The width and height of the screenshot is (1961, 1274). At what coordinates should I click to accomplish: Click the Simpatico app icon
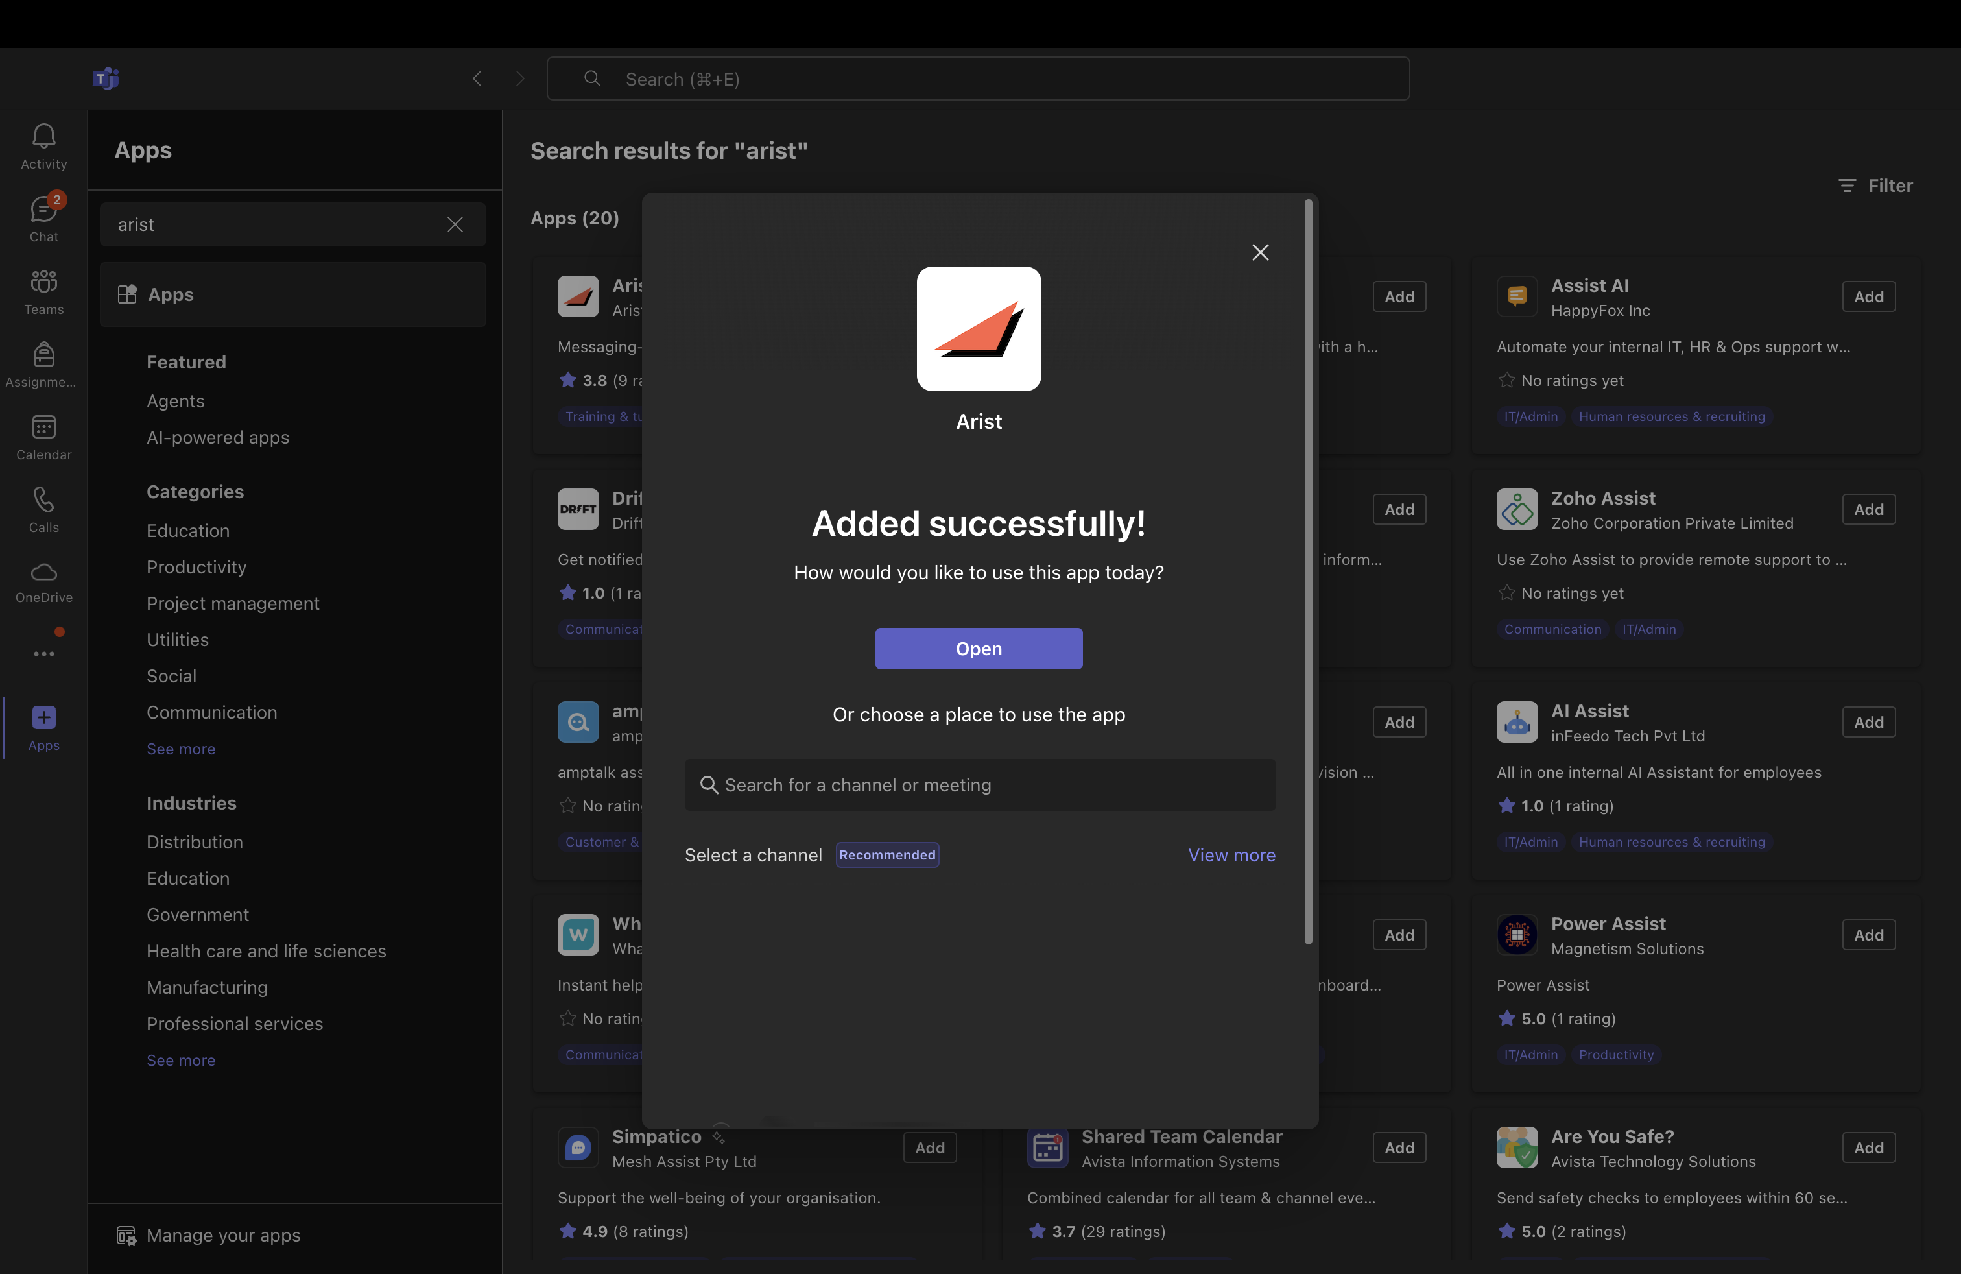tap(578, 1147)
